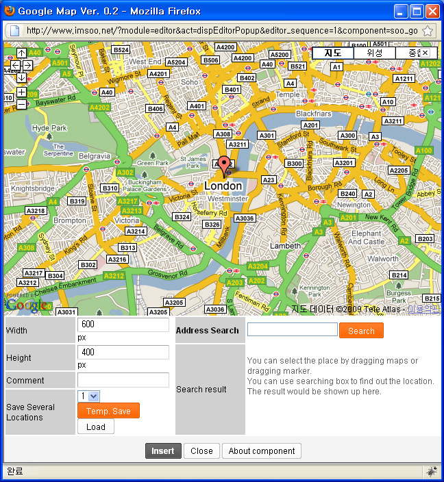Click the 'Blackfriars' map label
The image size is (444, 482).
click(314, 114)
